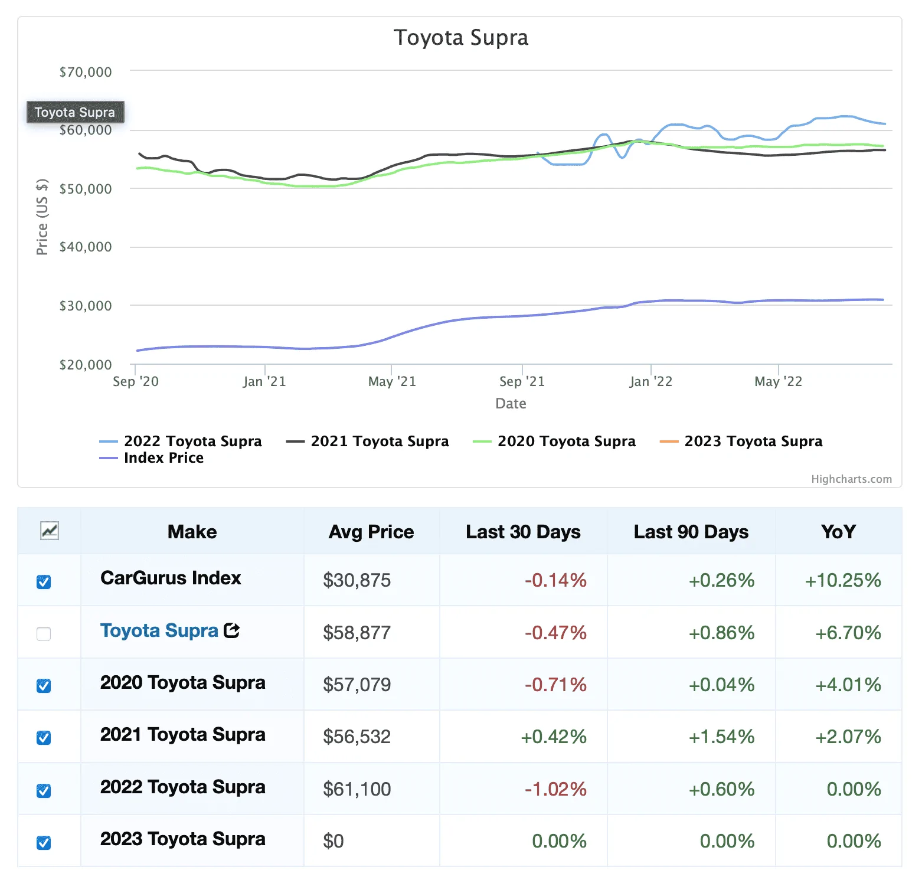Click the +2.07% YoY value
The width and height of the screenshot is (922, 870).
point(848,737)
